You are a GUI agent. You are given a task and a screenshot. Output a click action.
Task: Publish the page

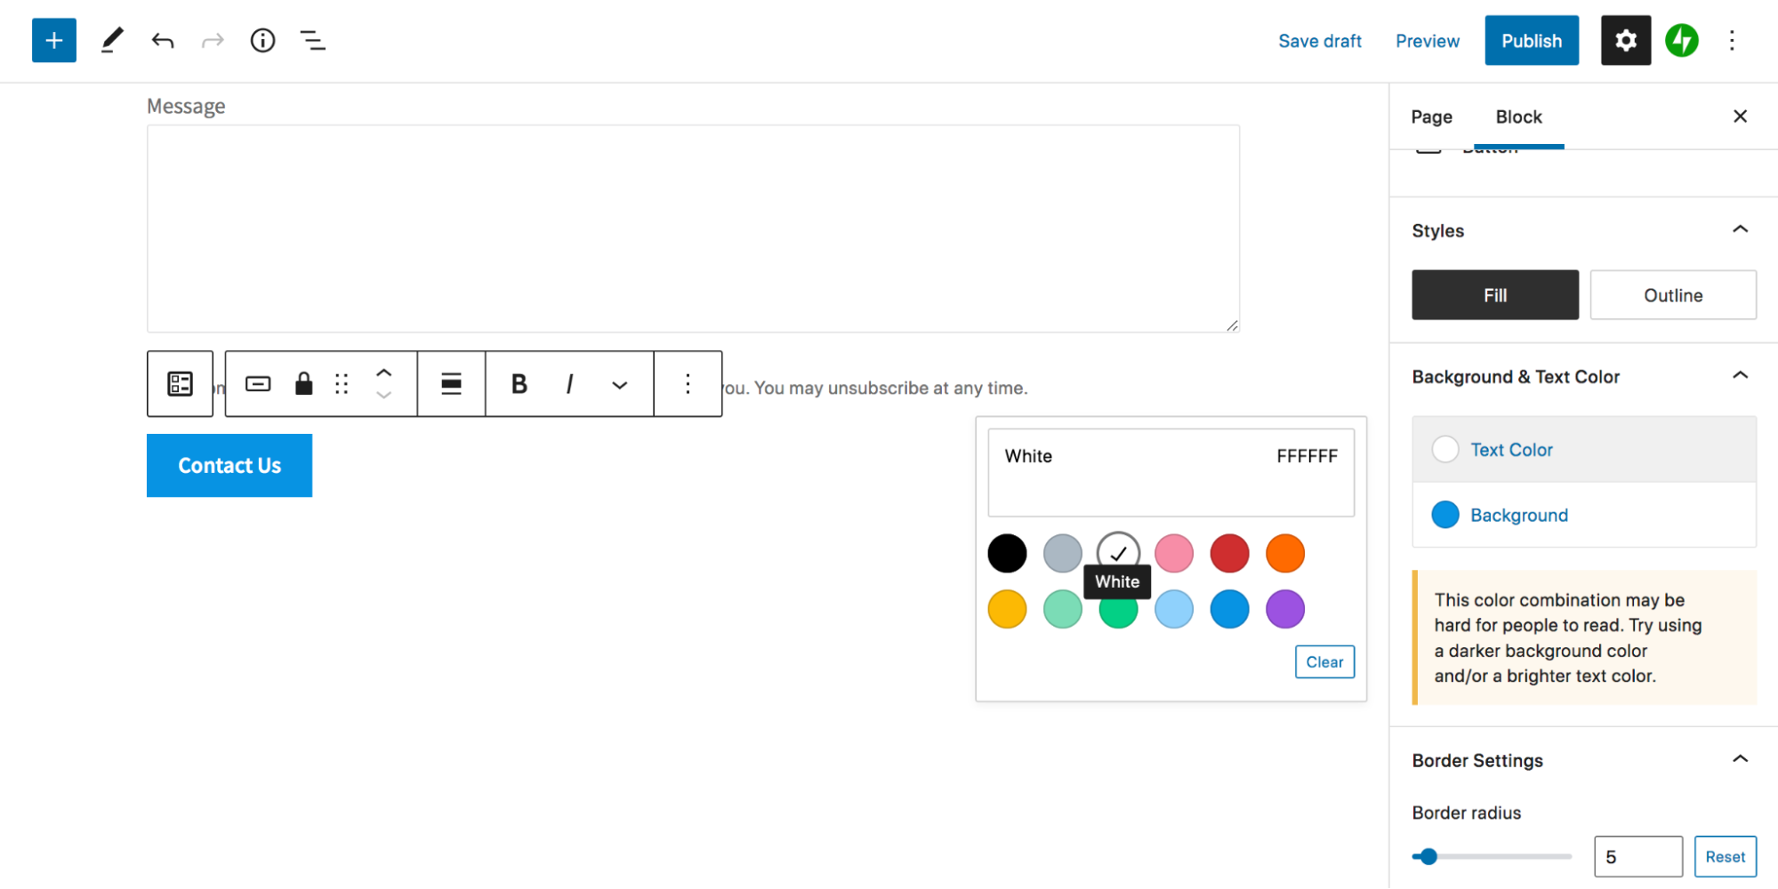point(1532,40)
